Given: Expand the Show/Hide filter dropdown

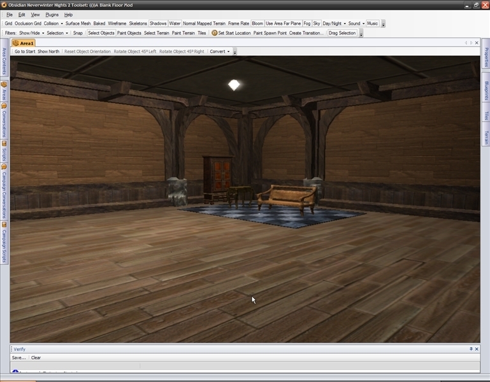Looking at the screenshot, I should point(31,33).
